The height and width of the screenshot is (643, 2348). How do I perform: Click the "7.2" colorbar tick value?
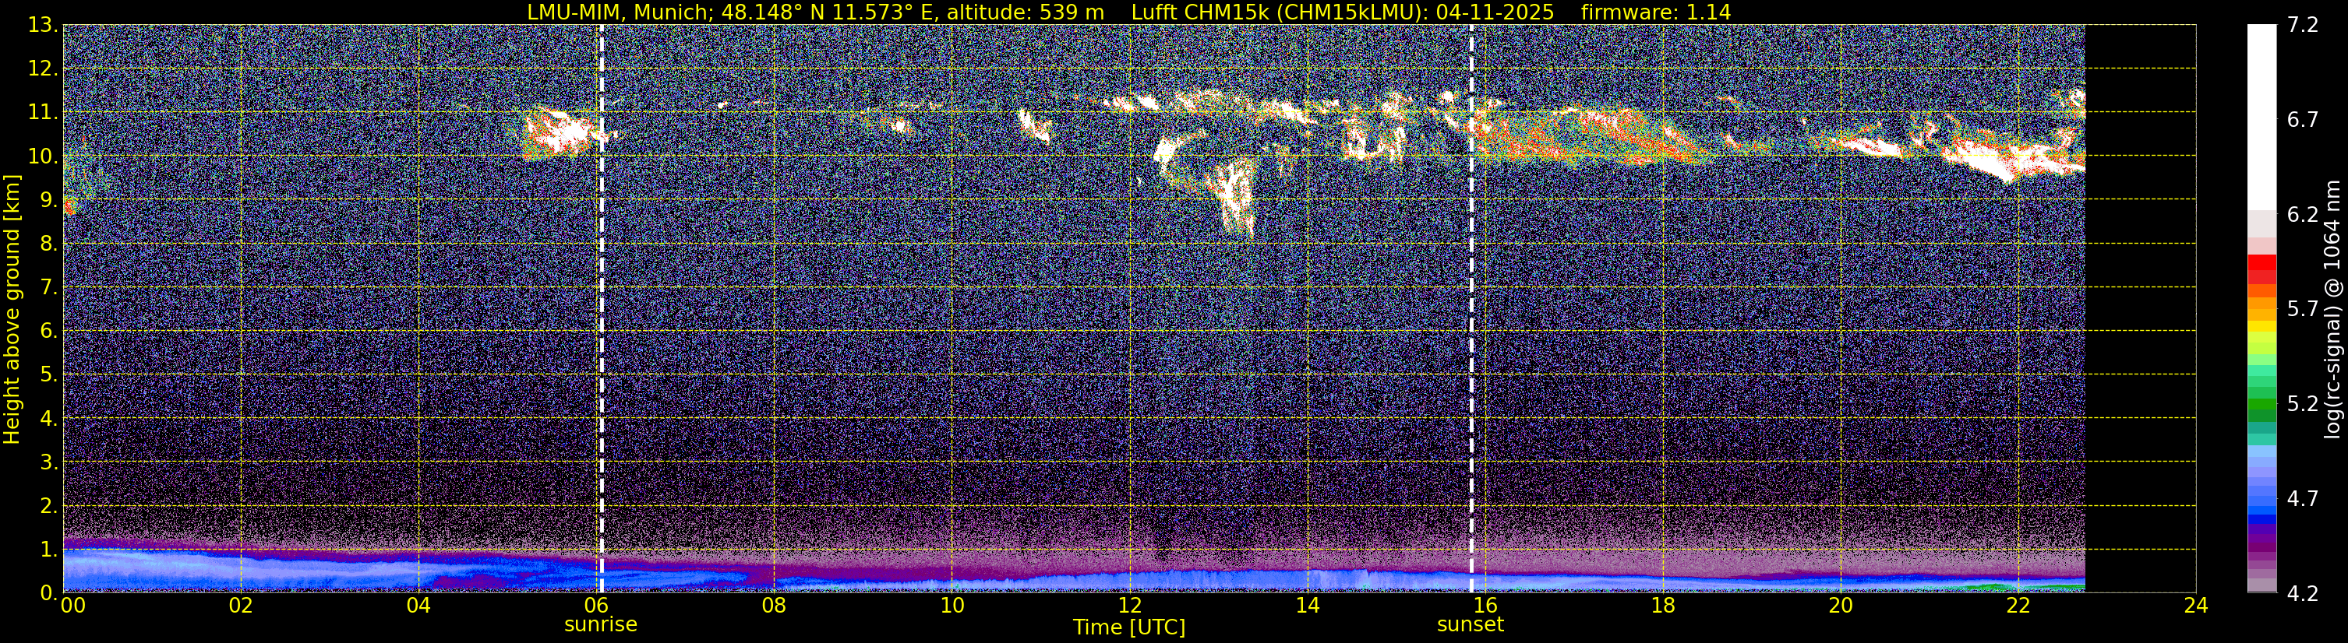2303,25
